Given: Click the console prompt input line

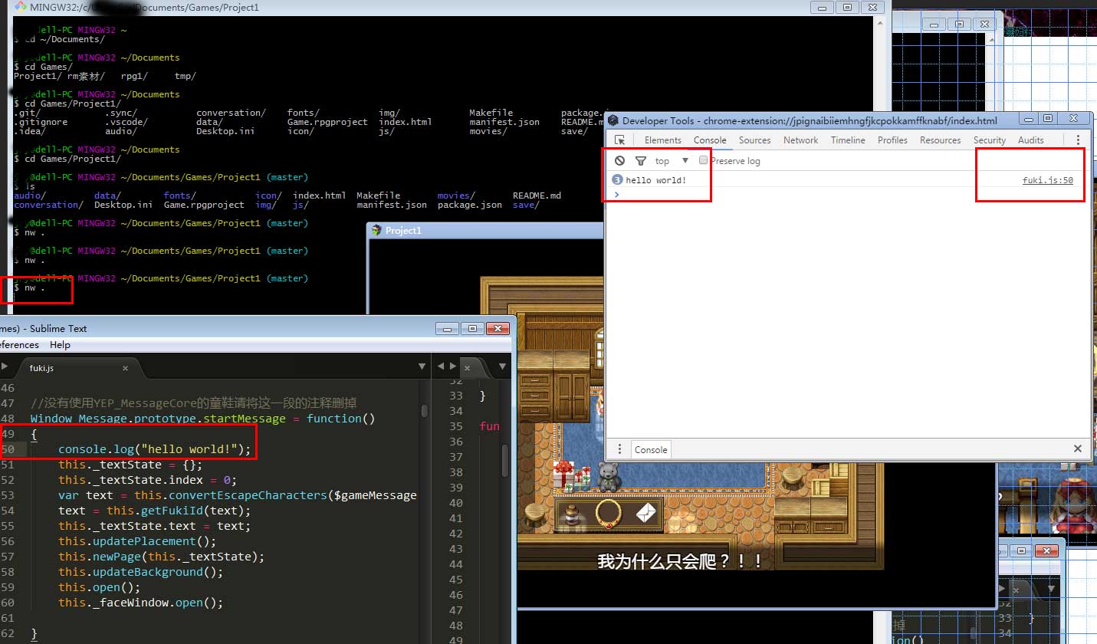Looking at the screenshot, I should (847, 194).
